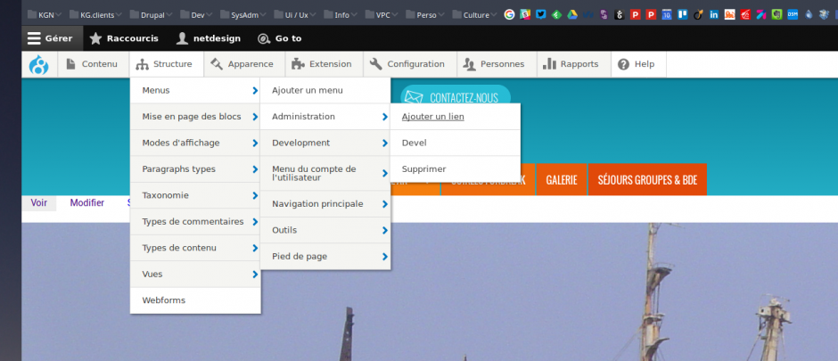
Task: Open the Twitter bookmark icon
Action: (x=540, y=14)
